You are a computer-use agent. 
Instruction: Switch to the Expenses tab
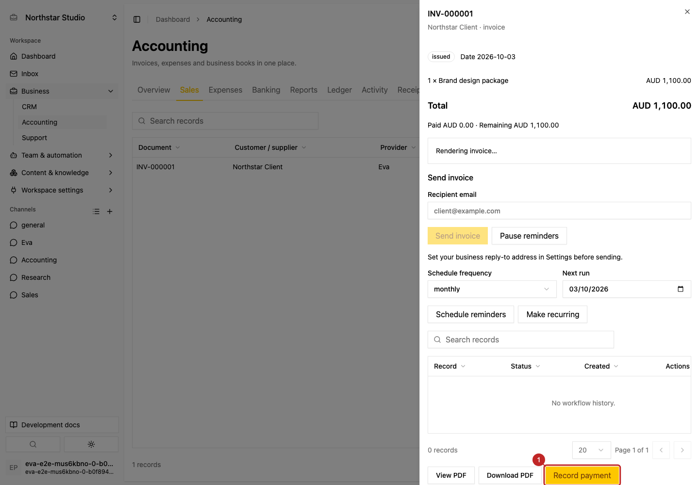[225, 90]
